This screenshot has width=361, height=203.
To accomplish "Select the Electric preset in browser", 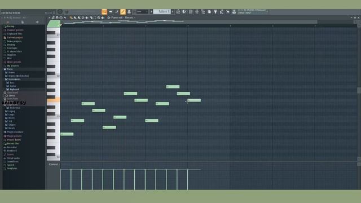I will tap(12, 95).
